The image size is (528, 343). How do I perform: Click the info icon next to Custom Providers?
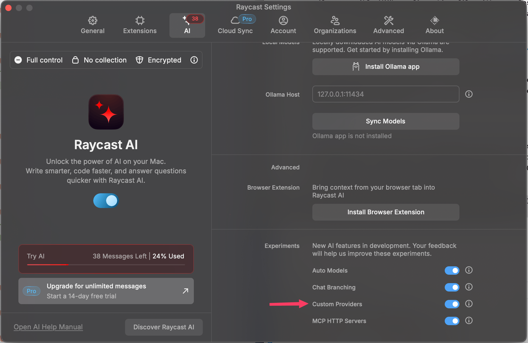[469, 304]
